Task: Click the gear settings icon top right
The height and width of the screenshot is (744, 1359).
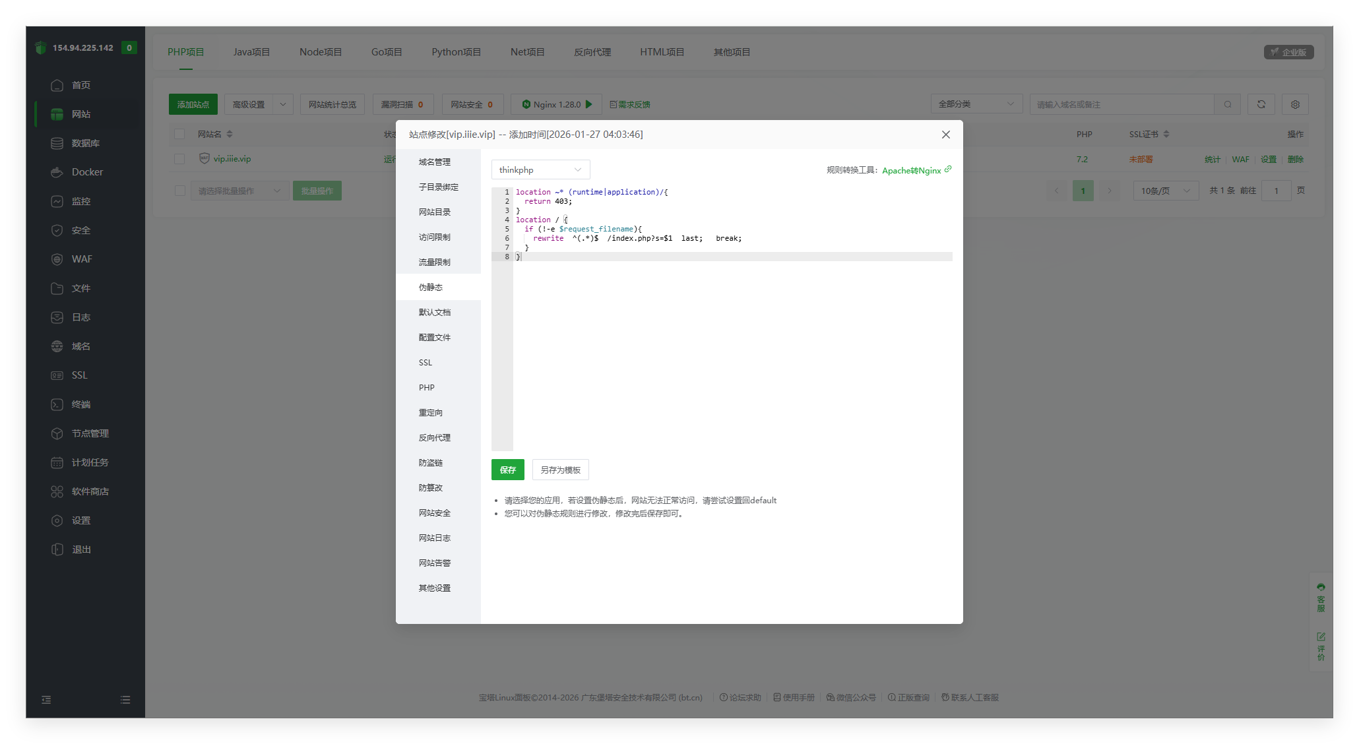Action: pos(1295,104)
